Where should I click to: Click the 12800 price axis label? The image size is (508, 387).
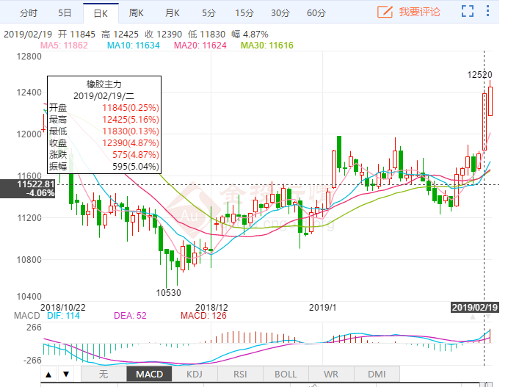[x=29, y=57]
